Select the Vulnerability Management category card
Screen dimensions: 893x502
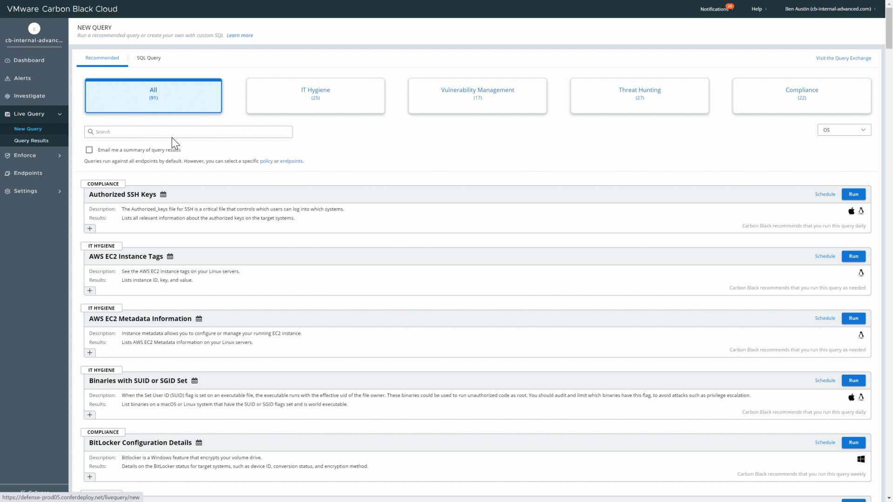(478, 96)
